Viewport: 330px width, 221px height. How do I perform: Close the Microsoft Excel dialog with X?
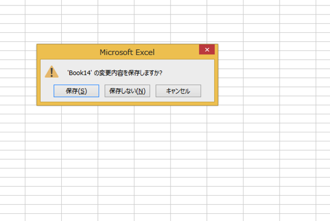pyautogui.click(x=207, y=50)
